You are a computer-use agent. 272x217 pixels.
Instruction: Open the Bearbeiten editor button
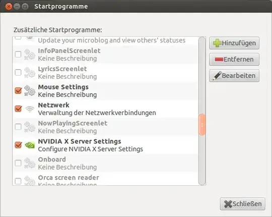234,76
